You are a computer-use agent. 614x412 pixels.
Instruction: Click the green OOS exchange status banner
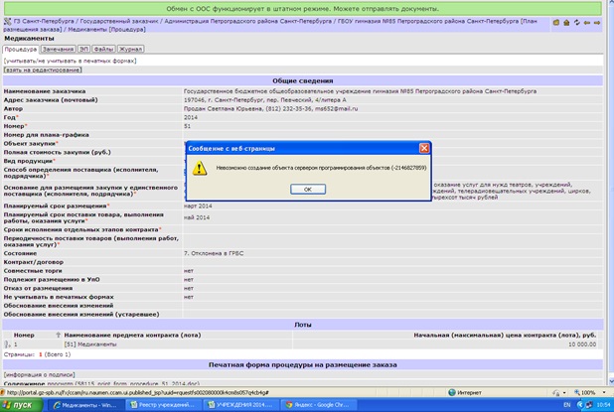(x=303, y=9)
